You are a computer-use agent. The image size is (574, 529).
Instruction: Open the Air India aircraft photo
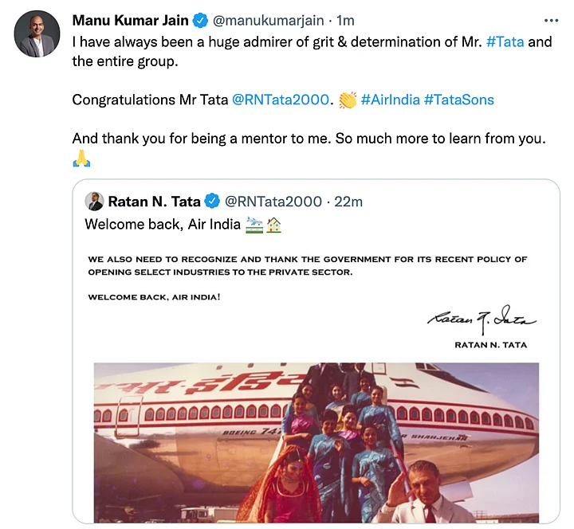point(316,442)
